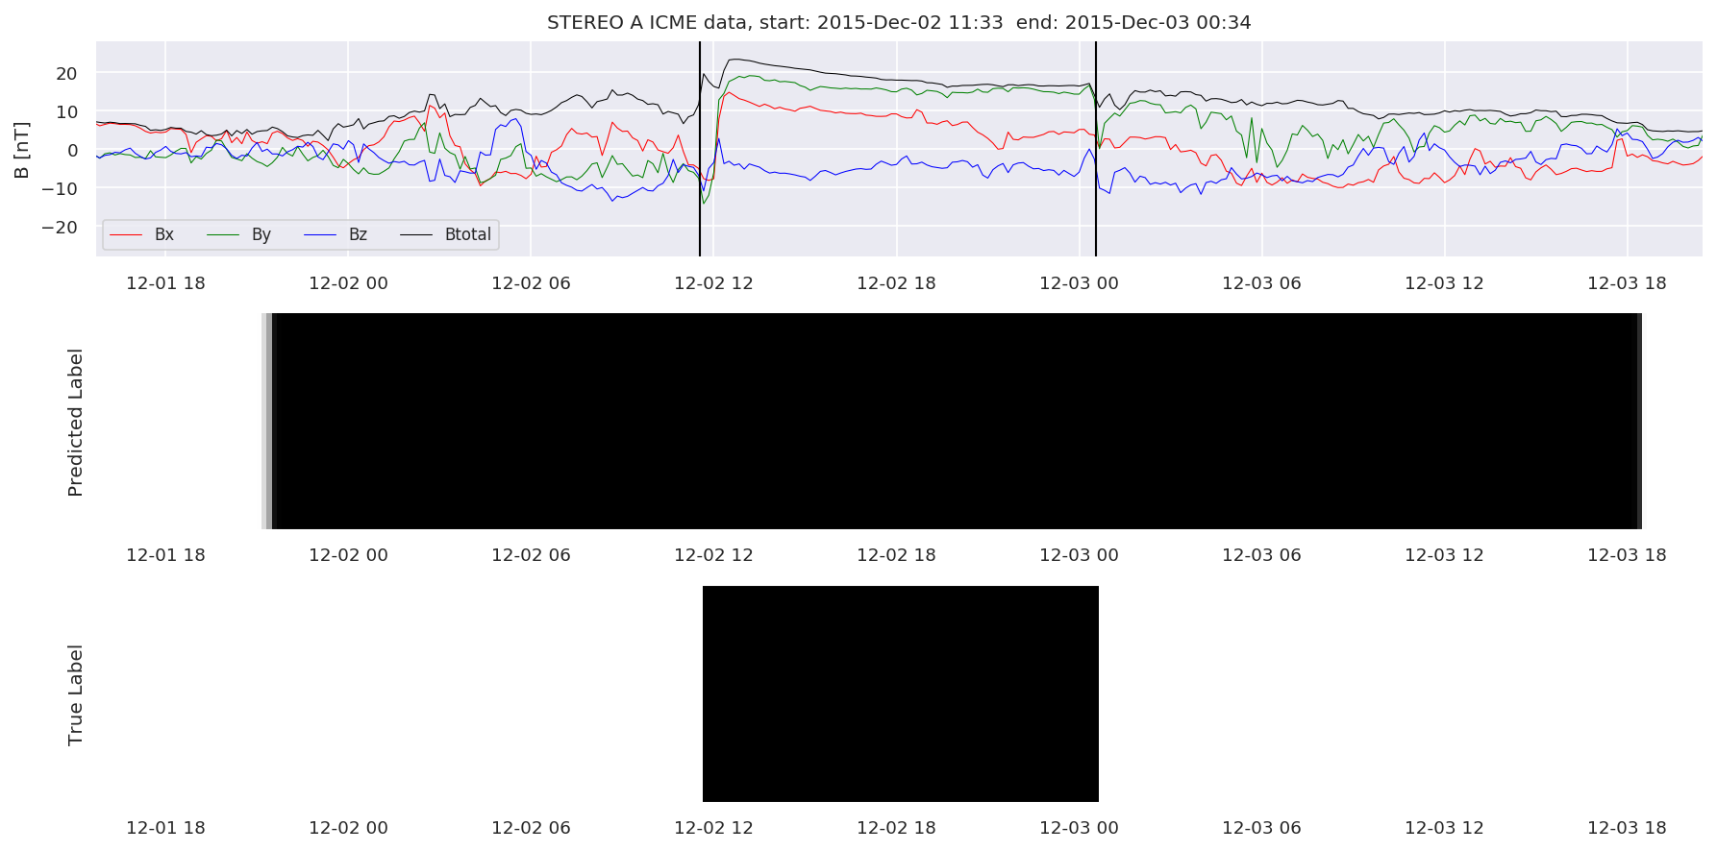This screenshot has height=851, width=1717.
Task: Click the red line sample beside Bx
Action: point(126,234)
